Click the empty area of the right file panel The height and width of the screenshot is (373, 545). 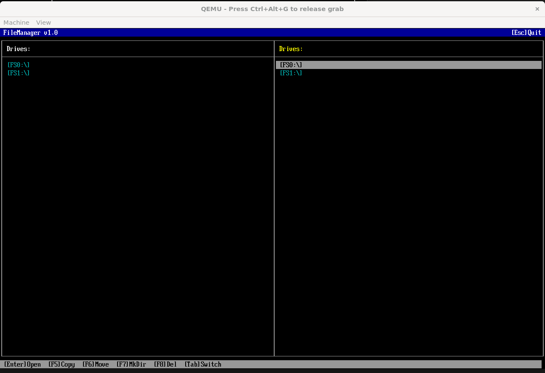[409, 213]
